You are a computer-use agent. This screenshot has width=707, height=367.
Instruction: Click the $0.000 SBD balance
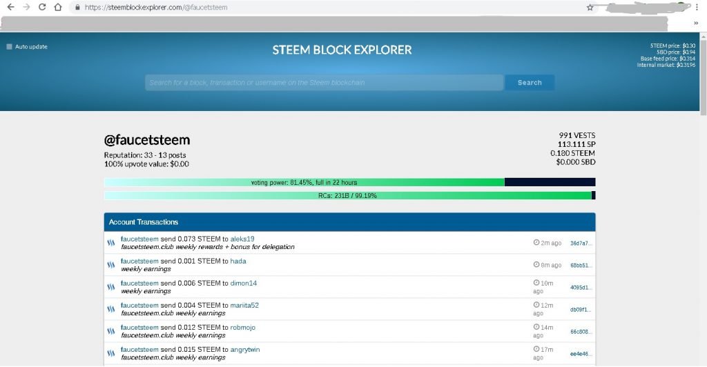click(x=576, y=161)
